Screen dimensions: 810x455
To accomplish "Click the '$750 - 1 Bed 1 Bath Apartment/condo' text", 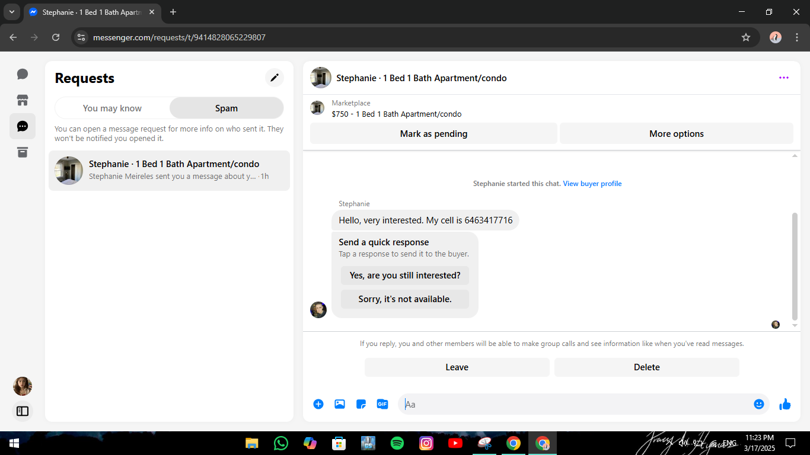I will click(x=397, y=114).
